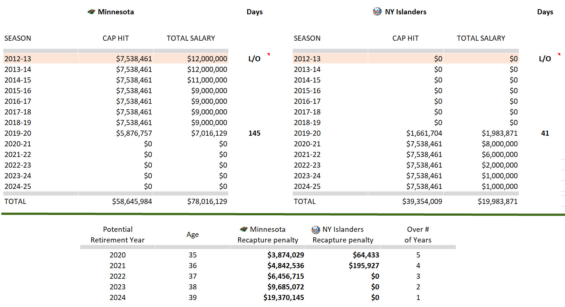Image resolution: width=565 pixels, height=307 pixels.
Task: Select Minnesota season row 2016-17 label
Action: (x=18, y=101)
